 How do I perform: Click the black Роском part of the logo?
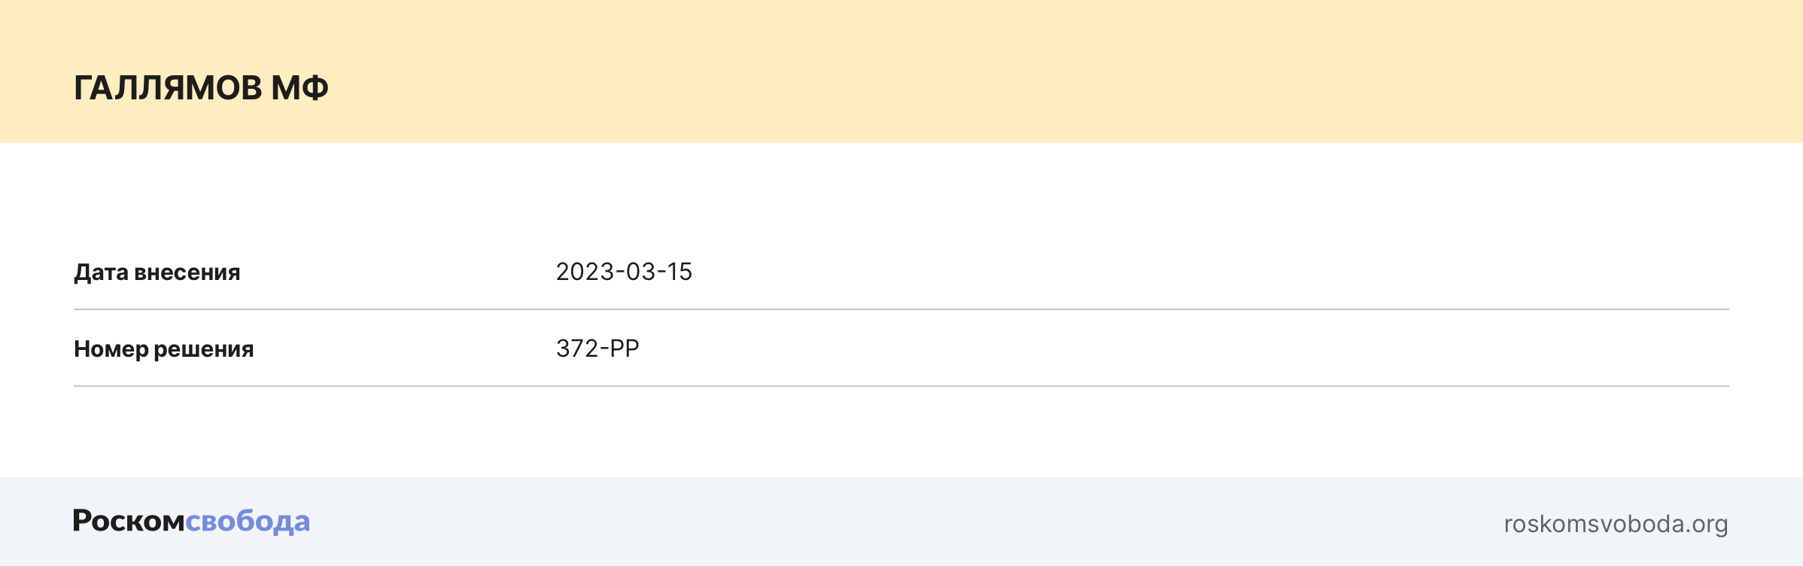click(x=129, y=521)
